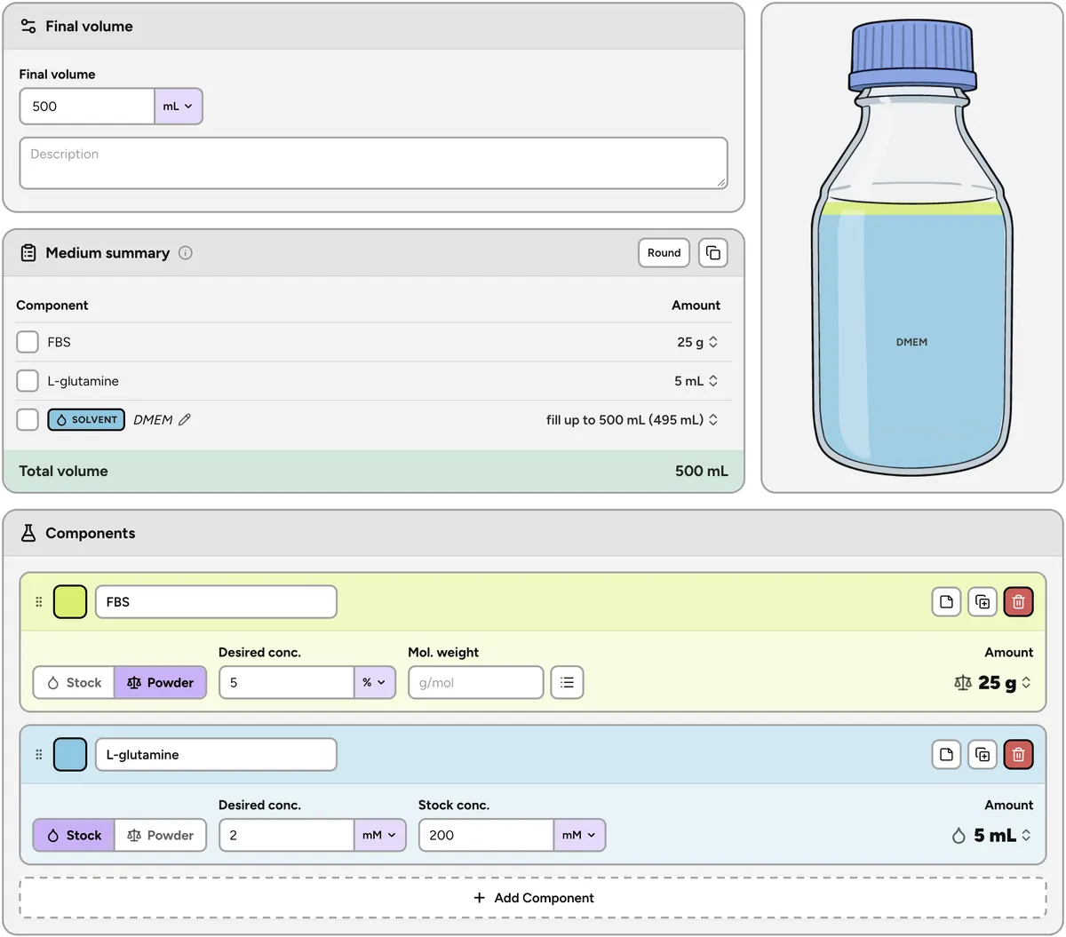Click into the Description text area
This screenshot has width=1066, height=937.
(x=374, y=163)
